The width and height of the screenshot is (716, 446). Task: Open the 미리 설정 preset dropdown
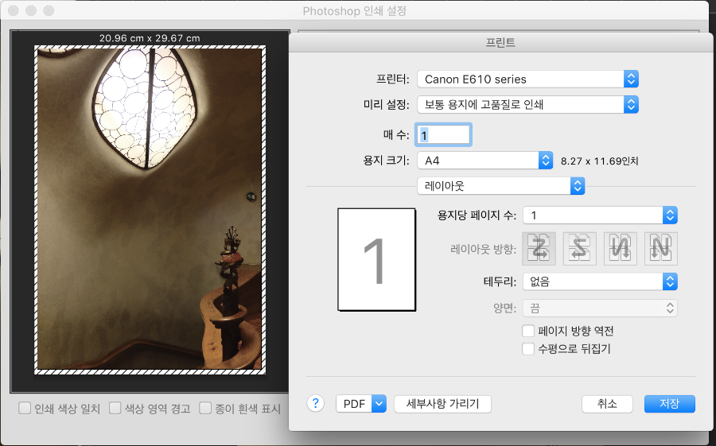(x=527, y=104)
